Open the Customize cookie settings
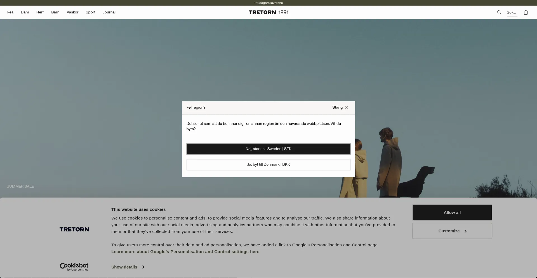The image size is (537, 278). (x=452, y=231)
